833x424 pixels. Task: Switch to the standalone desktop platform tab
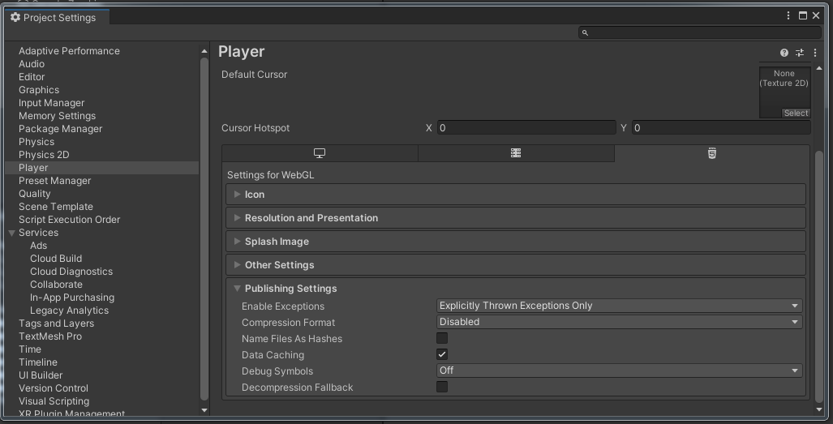pos(320,153)
